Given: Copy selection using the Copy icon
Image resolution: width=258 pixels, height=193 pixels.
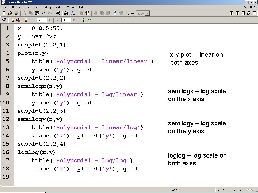Looking at the screenshot, I should coord(31,13).
